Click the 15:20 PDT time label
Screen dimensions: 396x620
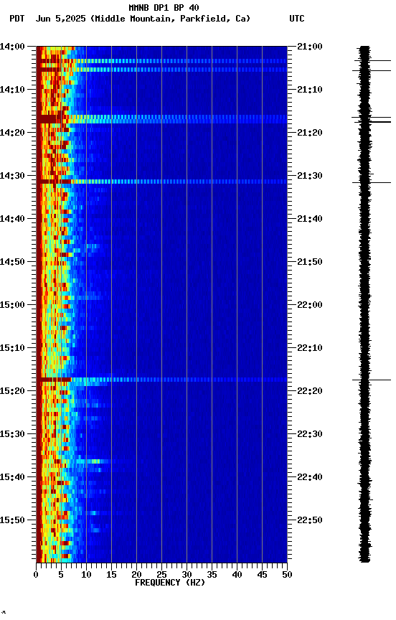[12, 392]
